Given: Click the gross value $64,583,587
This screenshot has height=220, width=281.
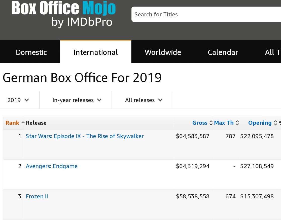Looking at the screenshot, I should pos(192,136).
